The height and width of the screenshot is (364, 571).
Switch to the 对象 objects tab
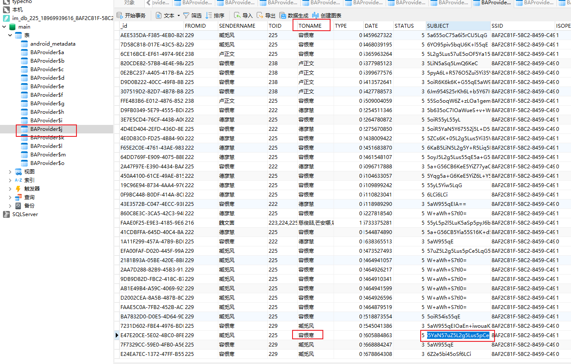(129, 3)
